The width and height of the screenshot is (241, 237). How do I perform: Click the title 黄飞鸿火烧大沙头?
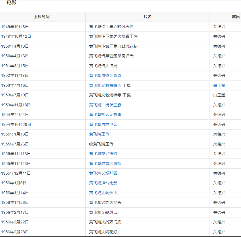[105, 202]
